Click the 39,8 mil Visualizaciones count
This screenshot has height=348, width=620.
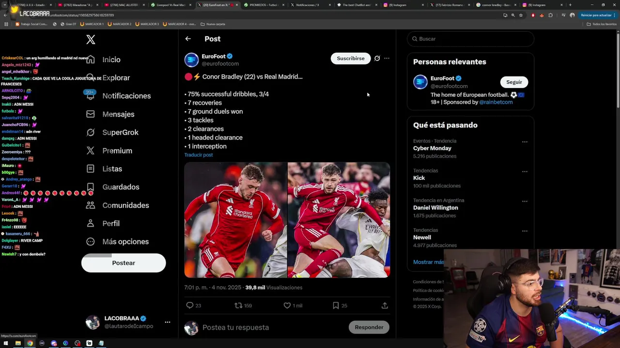tap(274, 288)
